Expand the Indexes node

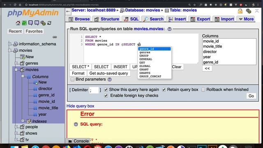[x=23, y=120]
